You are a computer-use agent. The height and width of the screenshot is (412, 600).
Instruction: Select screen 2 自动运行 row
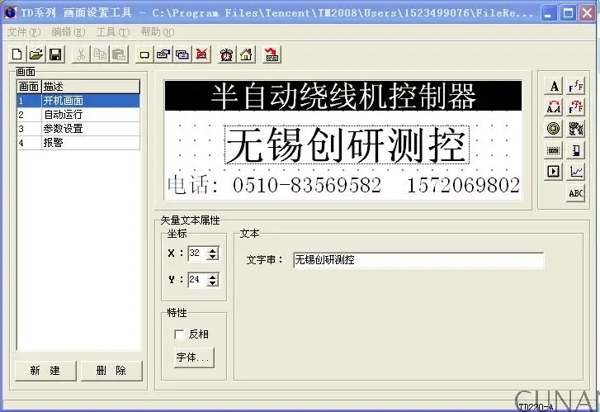point(78,115)
